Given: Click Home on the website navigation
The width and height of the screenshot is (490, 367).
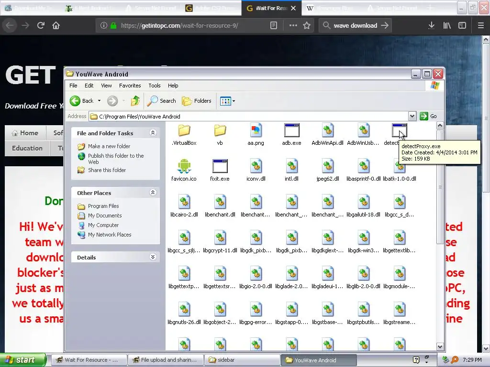Looking at the screenshot, I should (x=25, y=133).
